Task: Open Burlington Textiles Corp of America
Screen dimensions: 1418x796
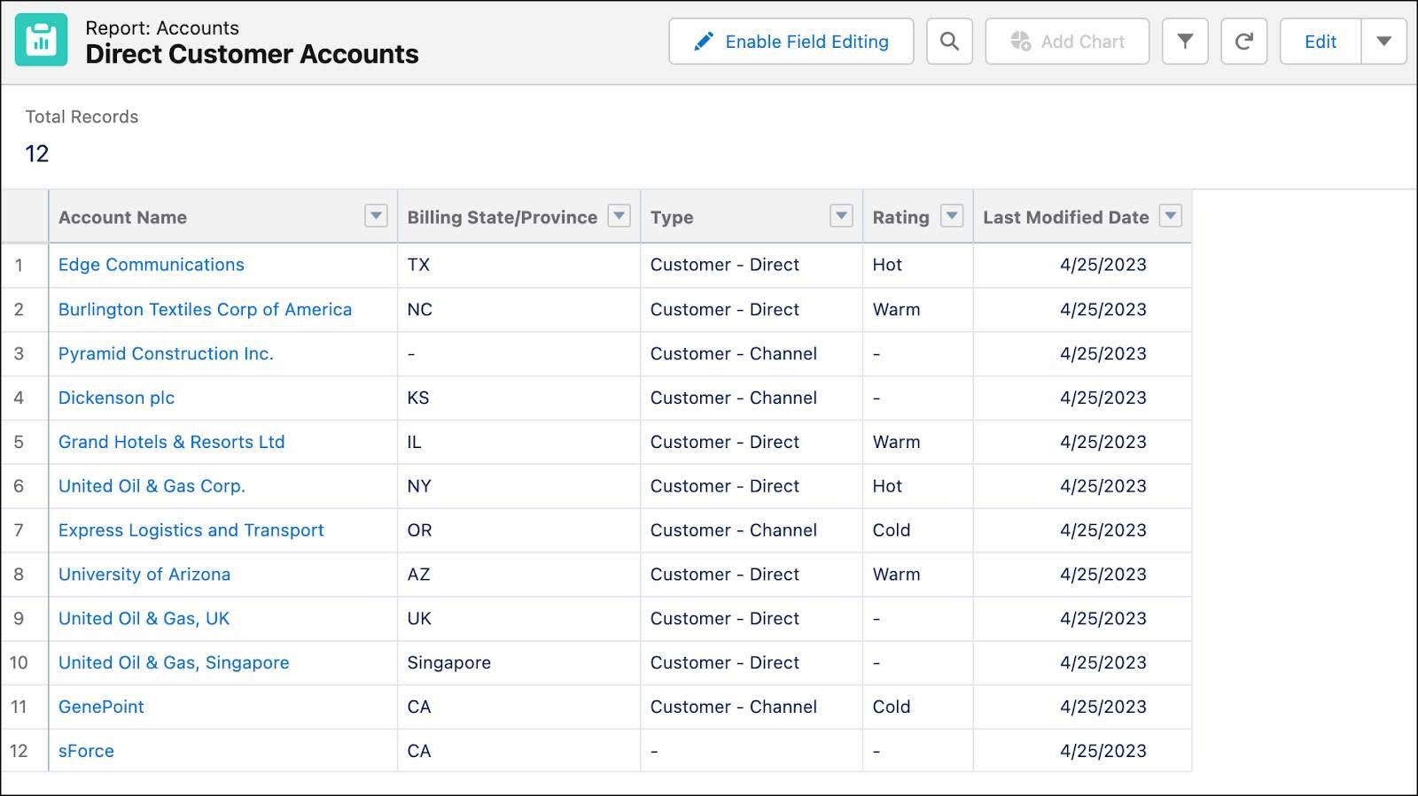Action: (x=205, y=309)
